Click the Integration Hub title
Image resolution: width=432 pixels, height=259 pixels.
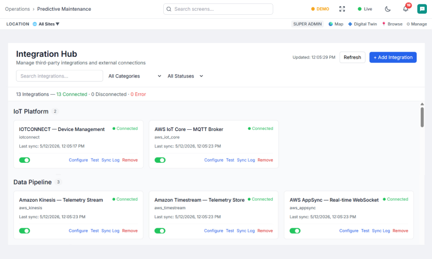pyautogui.click(x=46, y=54)
